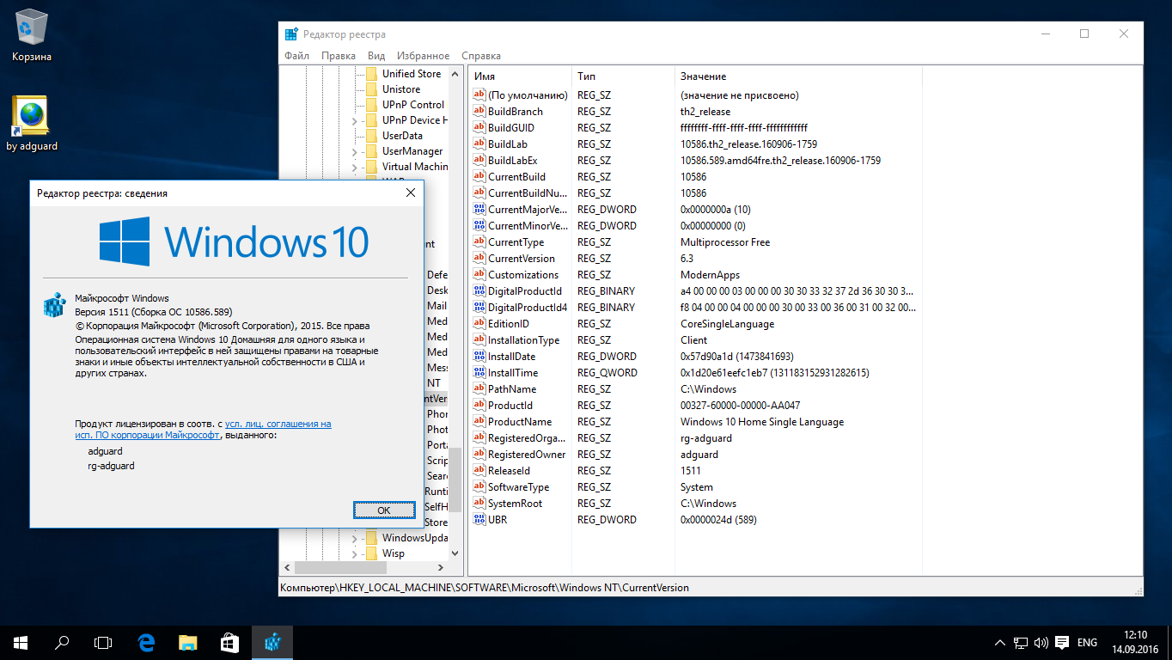Close the сведения dialog

coord(411,193)
